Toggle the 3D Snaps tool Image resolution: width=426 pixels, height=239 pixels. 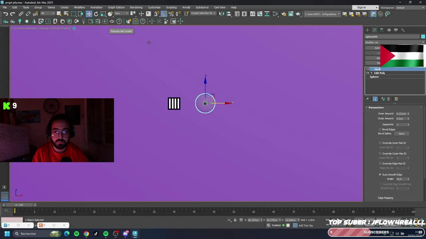pos(156,14)
